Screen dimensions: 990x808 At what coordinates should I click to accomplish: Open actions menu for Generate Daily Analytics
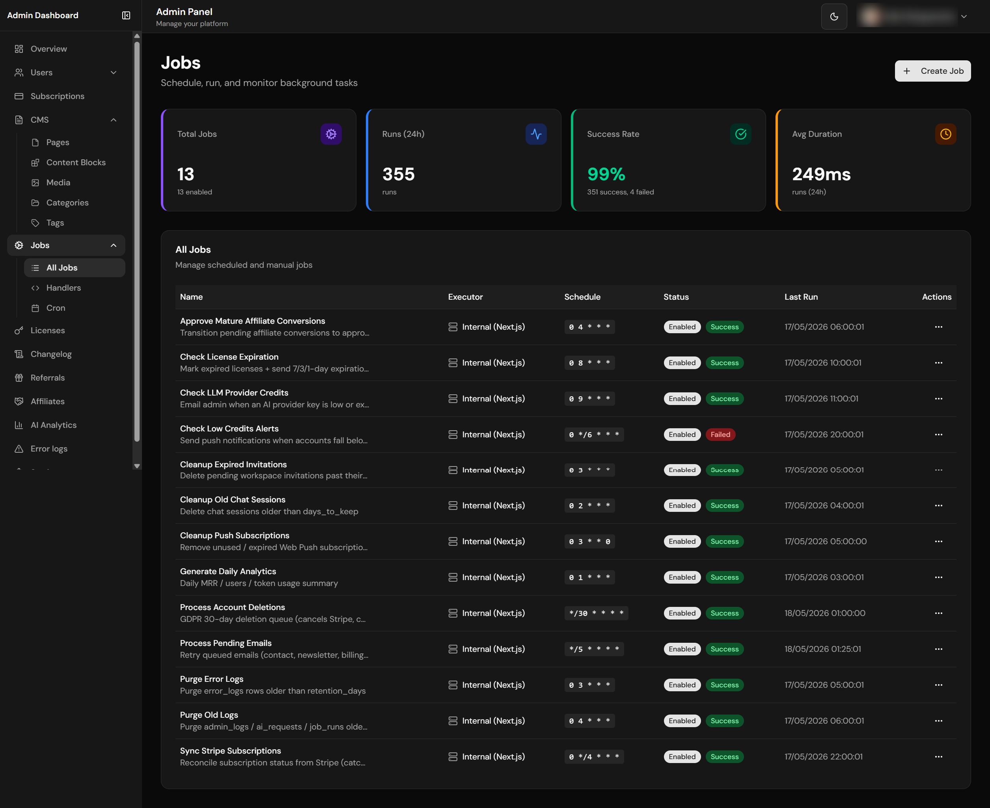(938, 577)
